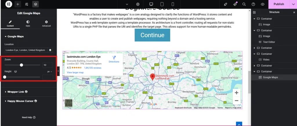Collapse the first Container in Structure

coord(254,19)
